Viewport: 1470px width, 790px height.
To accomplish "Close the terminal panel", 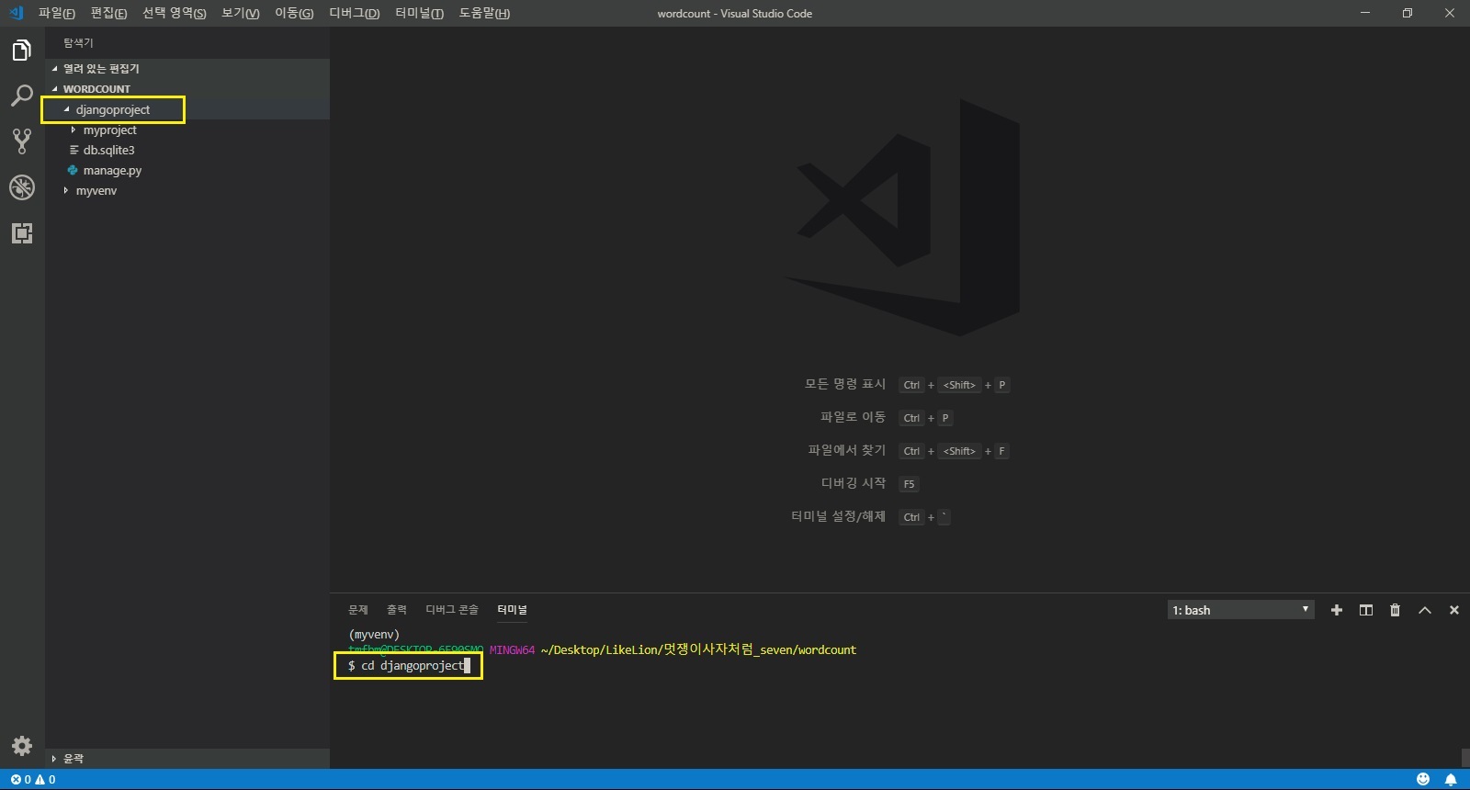I will coord(1454,610).
